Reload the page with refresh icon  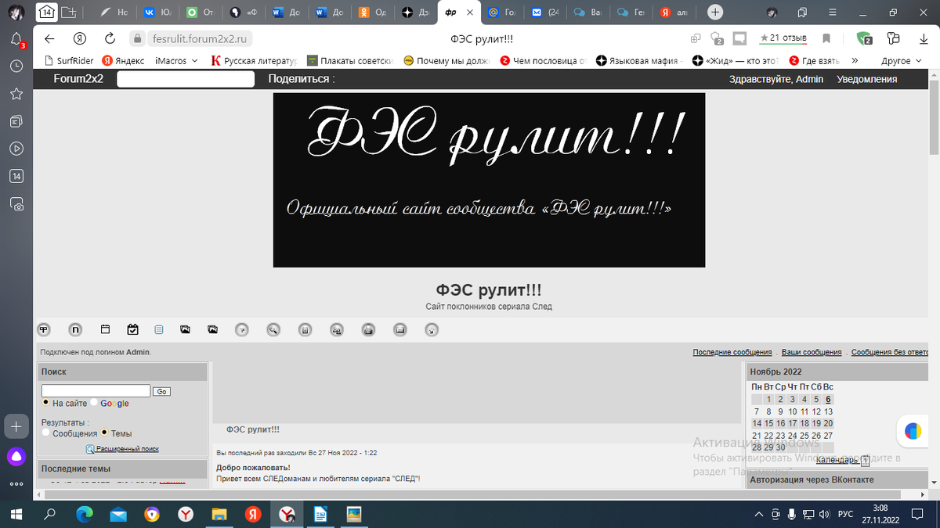[110, 39]
